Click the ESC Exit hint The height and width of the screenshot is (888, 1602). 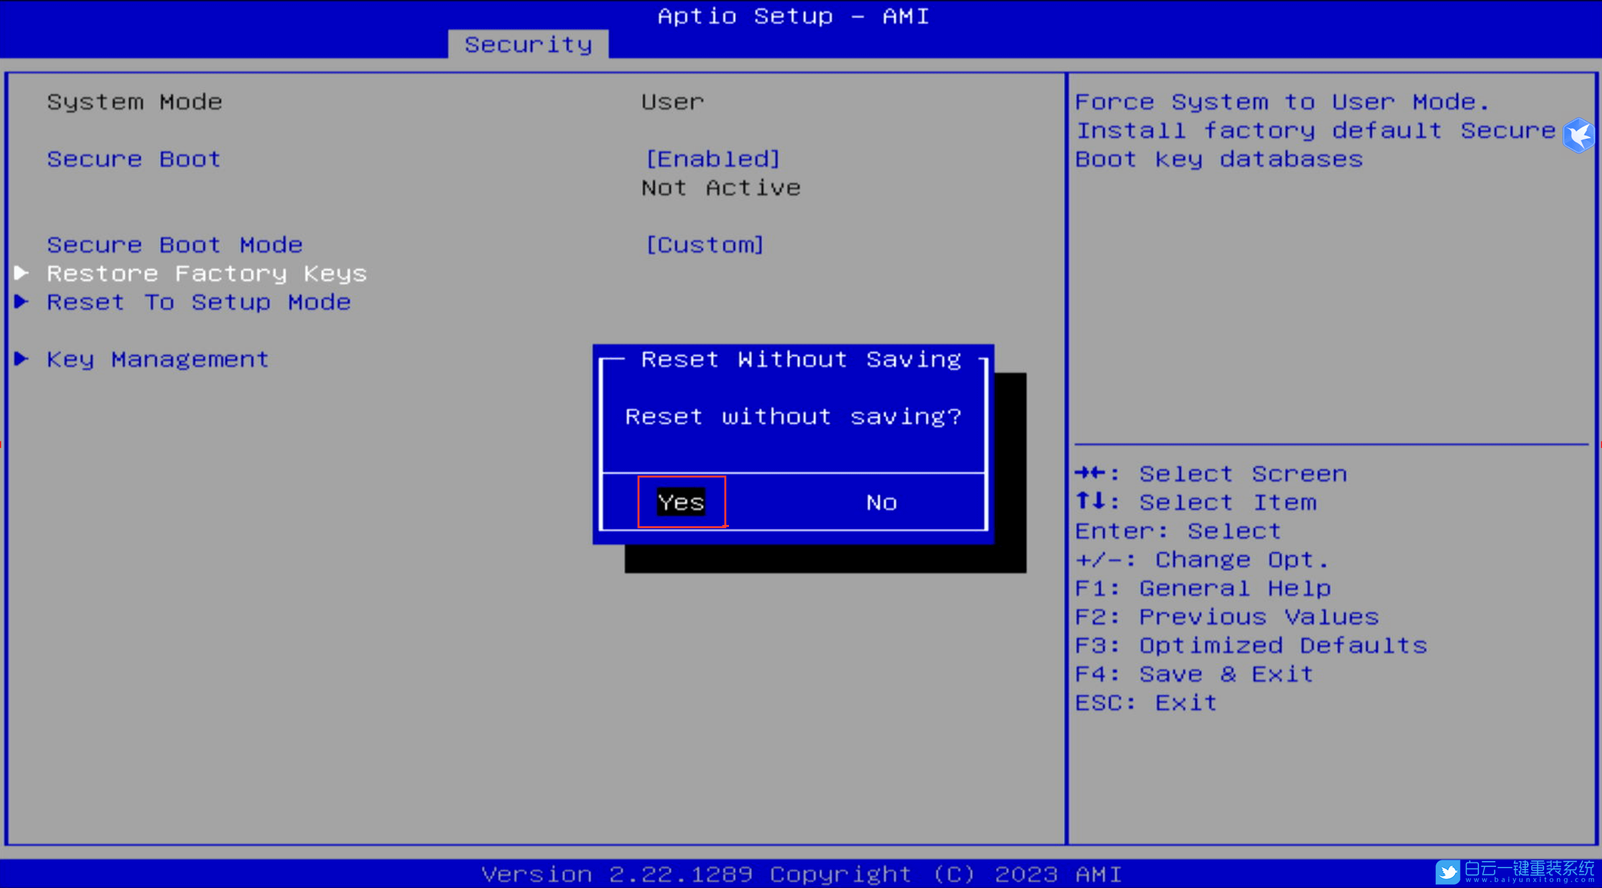(1146, 703)
